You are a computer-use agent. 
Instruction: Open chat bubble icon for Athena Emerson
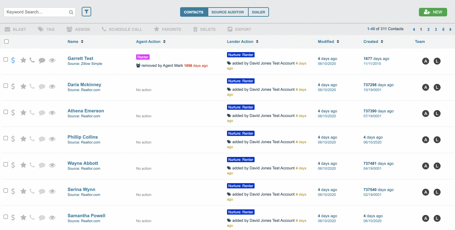click(42, 113)
